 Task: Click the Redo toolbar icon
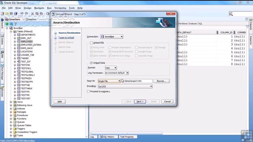coord(26,14)
